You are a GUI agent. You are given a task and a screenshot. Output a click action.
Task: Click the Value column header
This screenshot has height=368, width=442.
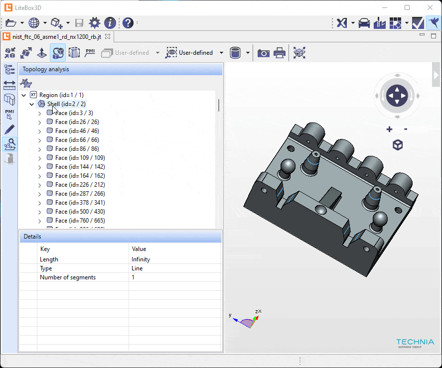[139, 249]
